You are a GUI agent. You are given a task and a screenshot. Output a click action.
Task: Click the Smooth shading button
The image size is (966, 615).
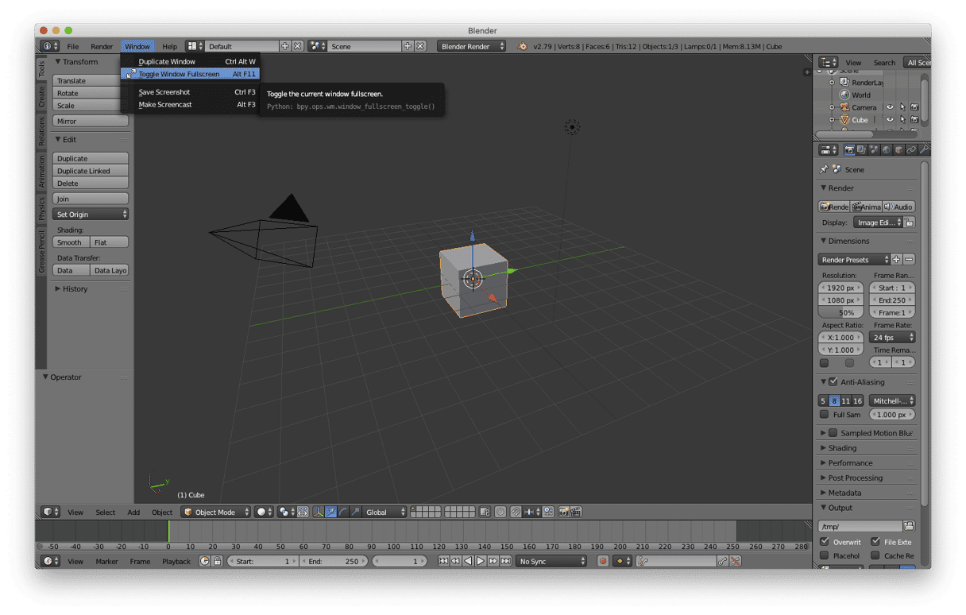(70, 242)
